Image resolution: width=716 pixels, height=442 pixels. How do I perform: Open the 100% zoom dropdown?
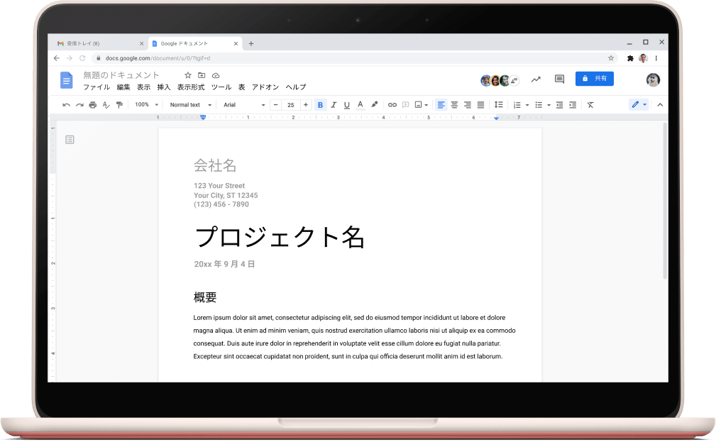pos(145,105)
